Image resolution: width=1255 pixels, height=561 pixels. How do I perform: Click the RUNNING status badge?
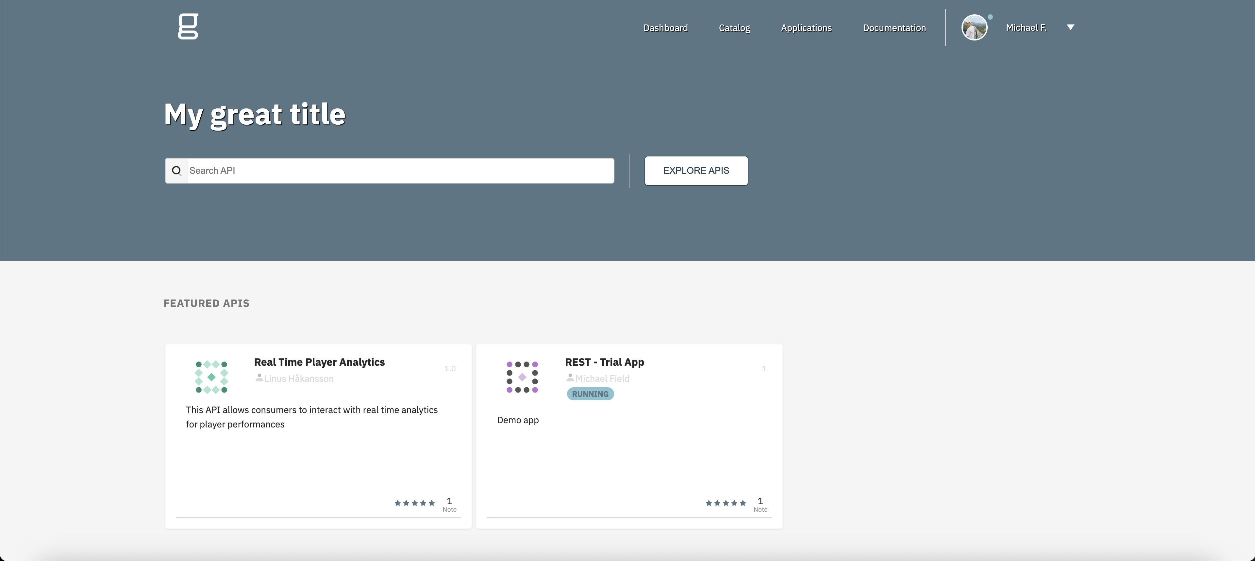(x=590, y=394)
